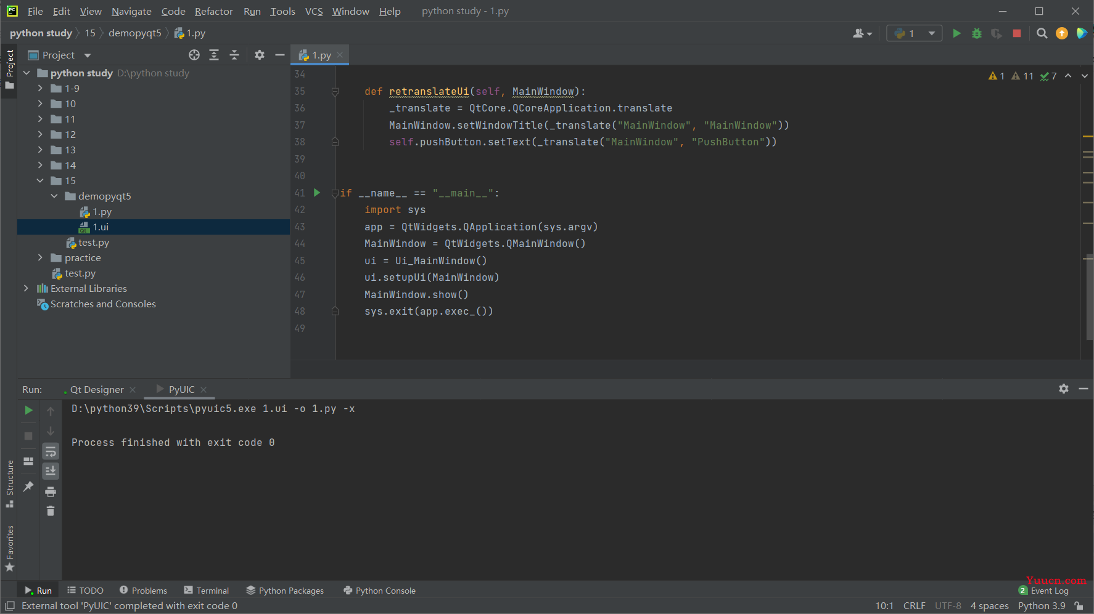Open the Navigate menu
This screenshot has width=1094, height=614.
pyautogui.click(x=131, y=11)
